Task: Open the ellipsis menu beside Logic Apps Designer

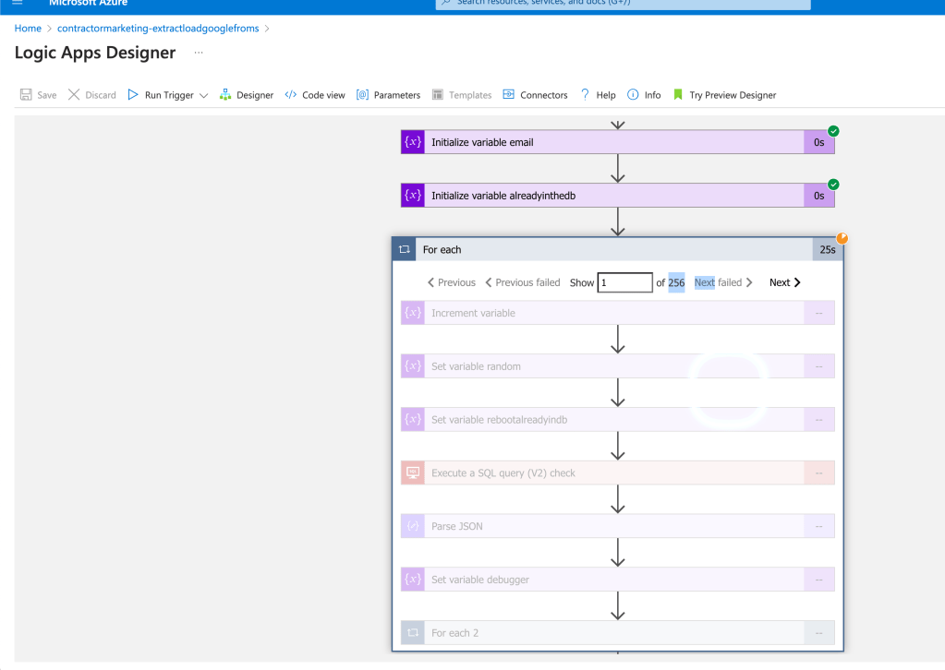Action: click(199, 53)
